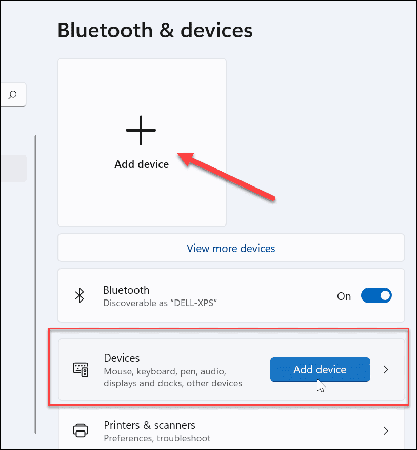Click the Printers & scanners printer icon
Image resolution: width=417 pixels, height=450 pixels.
point(81,430)
